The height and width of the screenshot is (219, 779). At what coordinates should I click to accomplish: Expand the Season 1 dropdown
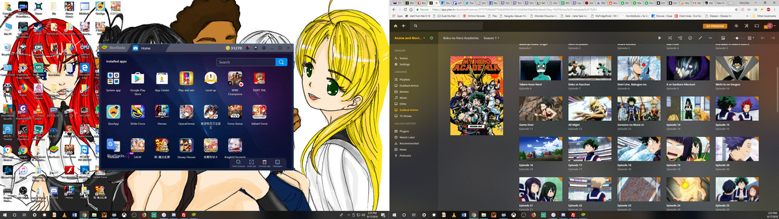tap(491, 38)
